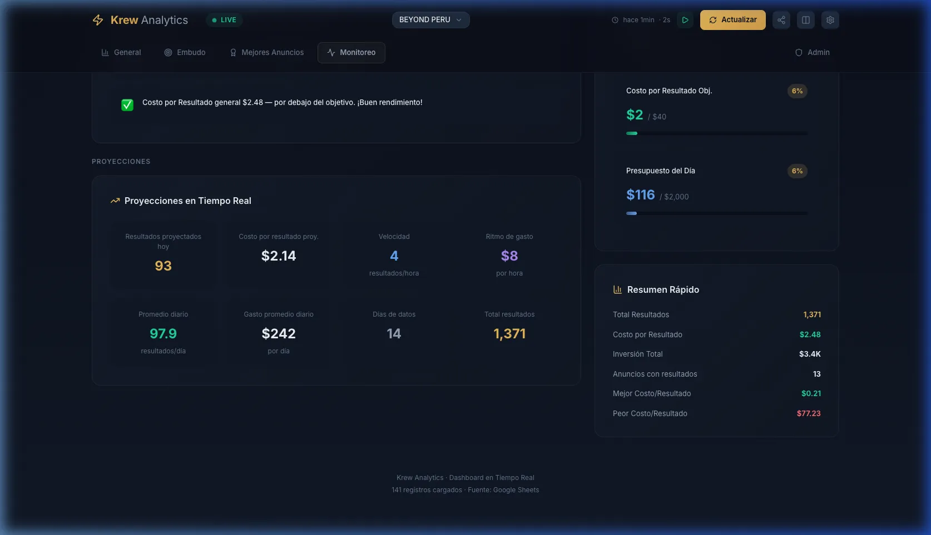
Task: Click the share icon in header
Action: pos(781,20)
